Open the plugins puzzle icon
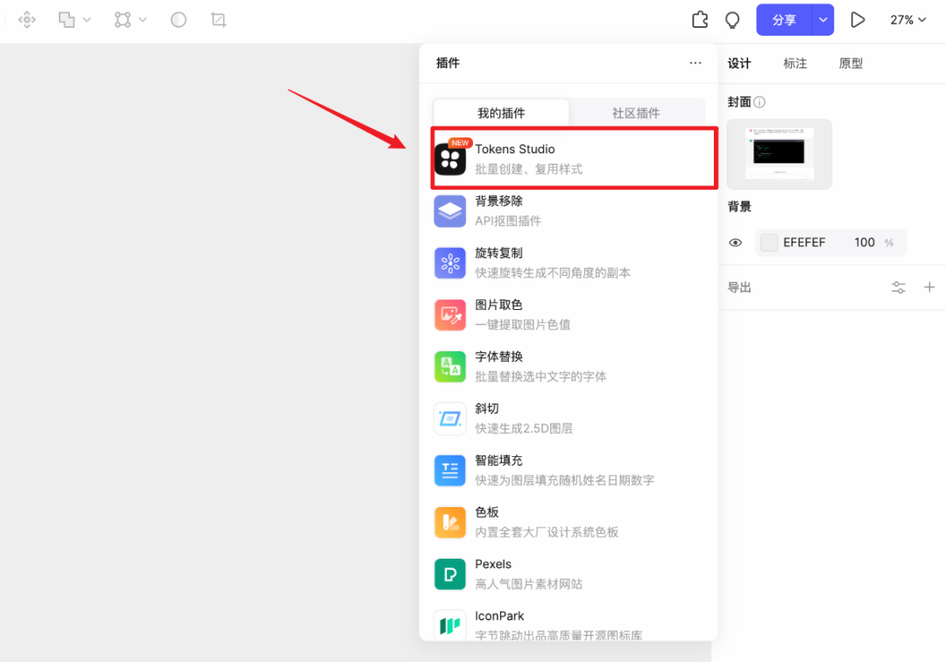Screen dimensions: 946x662 pos(700,20)
